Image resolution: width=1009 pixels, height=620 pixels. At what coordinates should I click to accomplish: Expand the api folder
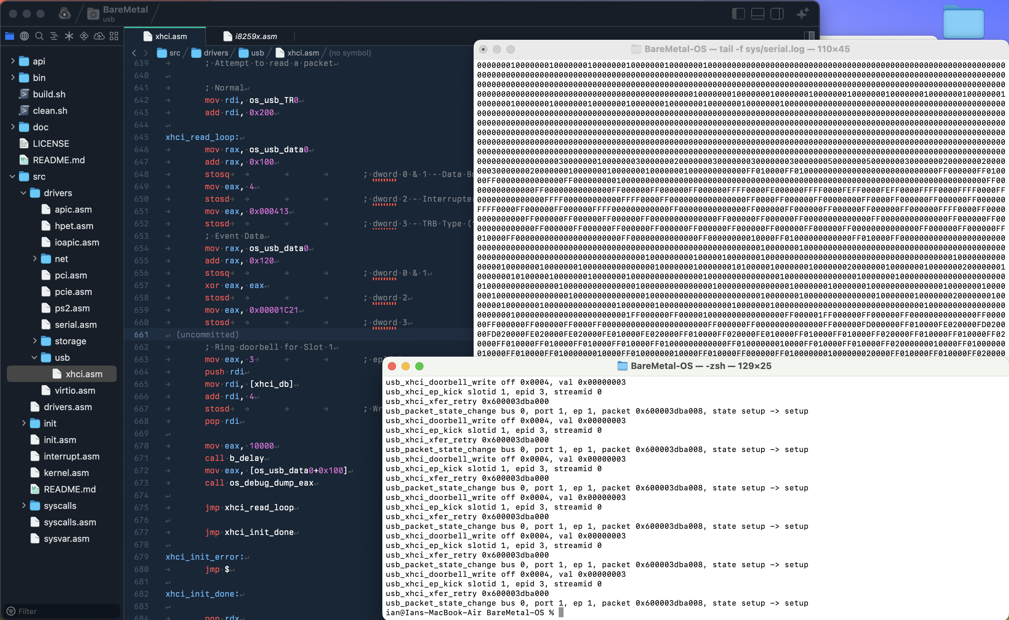[x=12, y=61]
